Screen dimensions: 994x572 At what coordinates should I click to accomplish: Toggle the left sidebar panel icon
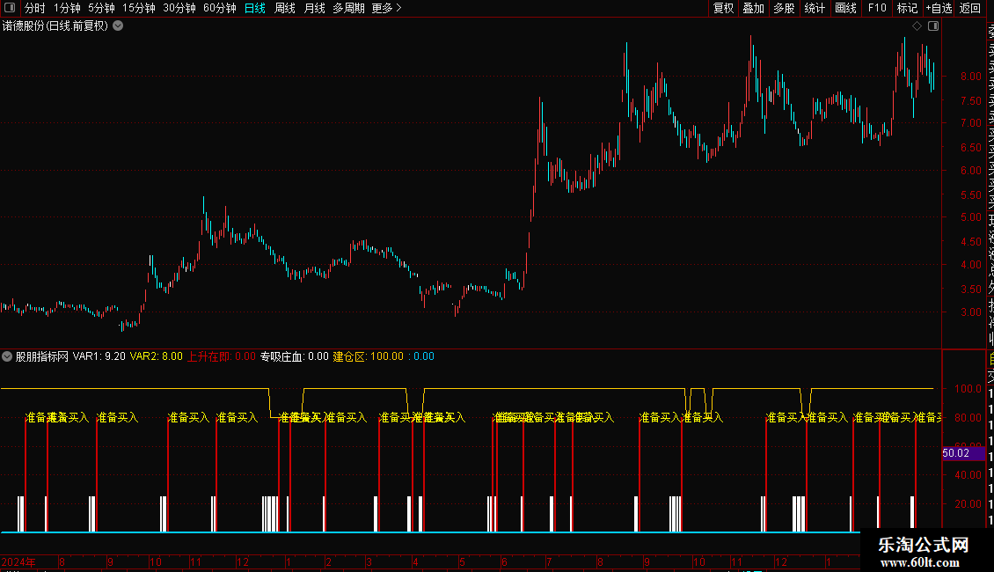click(10, 8)
